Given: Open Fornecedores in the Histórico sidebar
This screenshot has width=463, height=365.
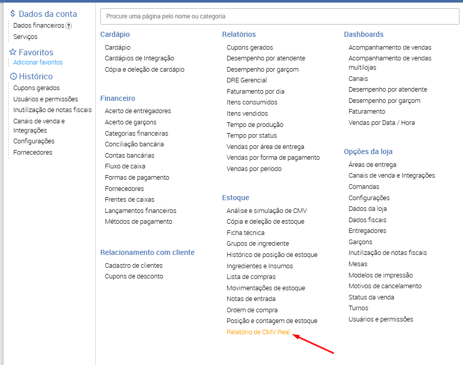Looking at the screenshot, I should pyautogui.click(x=33, y=153).
